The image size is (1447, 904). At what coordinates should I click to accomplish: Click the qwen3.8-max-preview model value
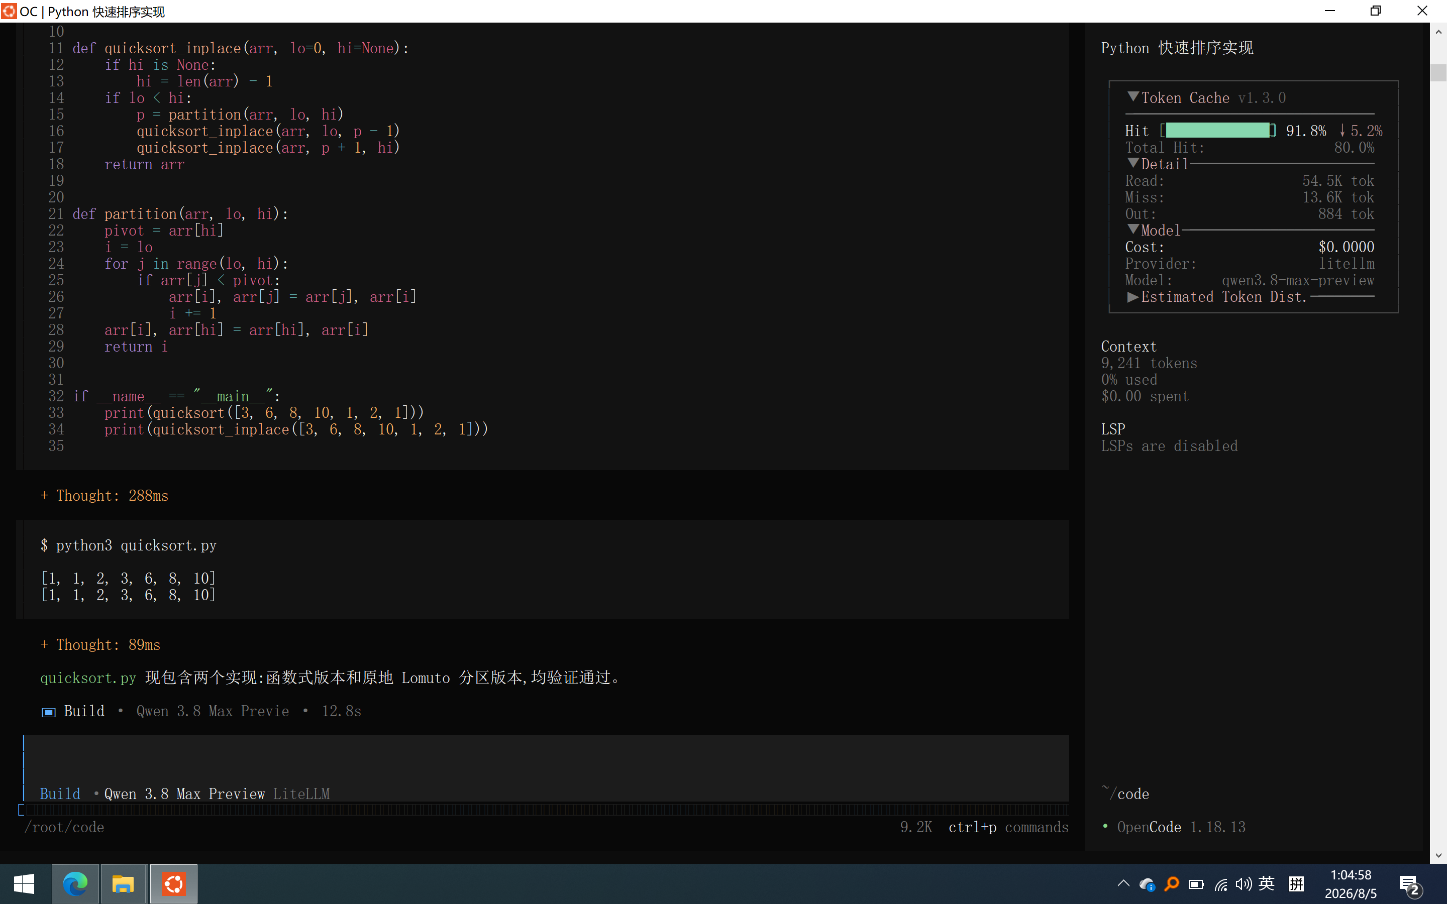pyautogui.click(x=1298, y=280)
